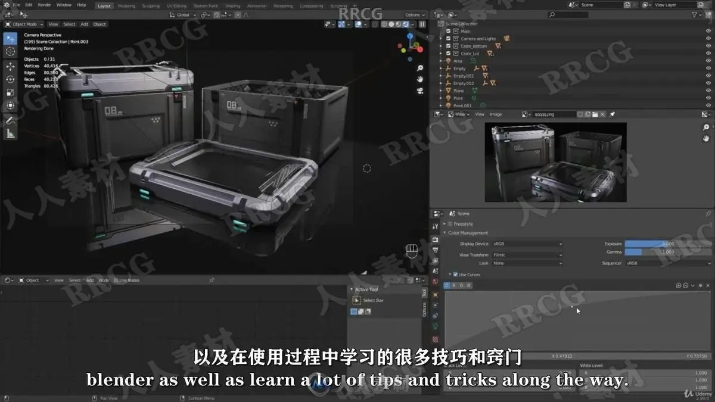Open Image menu in Image Editor
The width and height of the screenshot is (715, 402).
click(x=496, y=114)
